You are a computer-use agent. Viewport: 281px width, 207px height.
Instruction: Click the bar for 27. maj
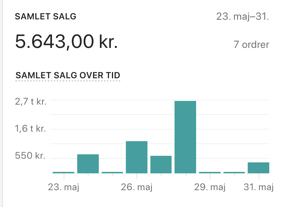pos(161,164)
